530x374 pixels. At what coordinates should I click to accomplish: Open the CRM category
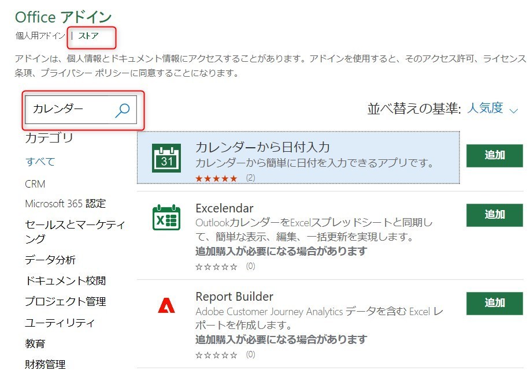coord(36,184)
